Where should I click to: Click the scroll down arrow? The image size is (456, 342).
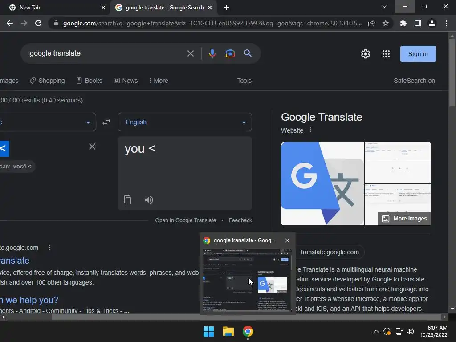click(452, 309)
